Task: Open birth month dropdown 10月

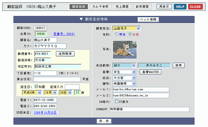Action: (x=50, y=92)
